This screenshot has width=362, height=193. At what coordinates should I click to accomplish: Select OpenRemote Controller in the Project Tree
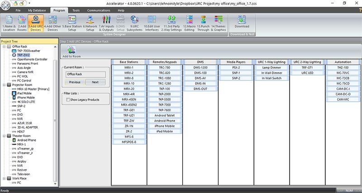pyautogui.click(x=32, y=59)
